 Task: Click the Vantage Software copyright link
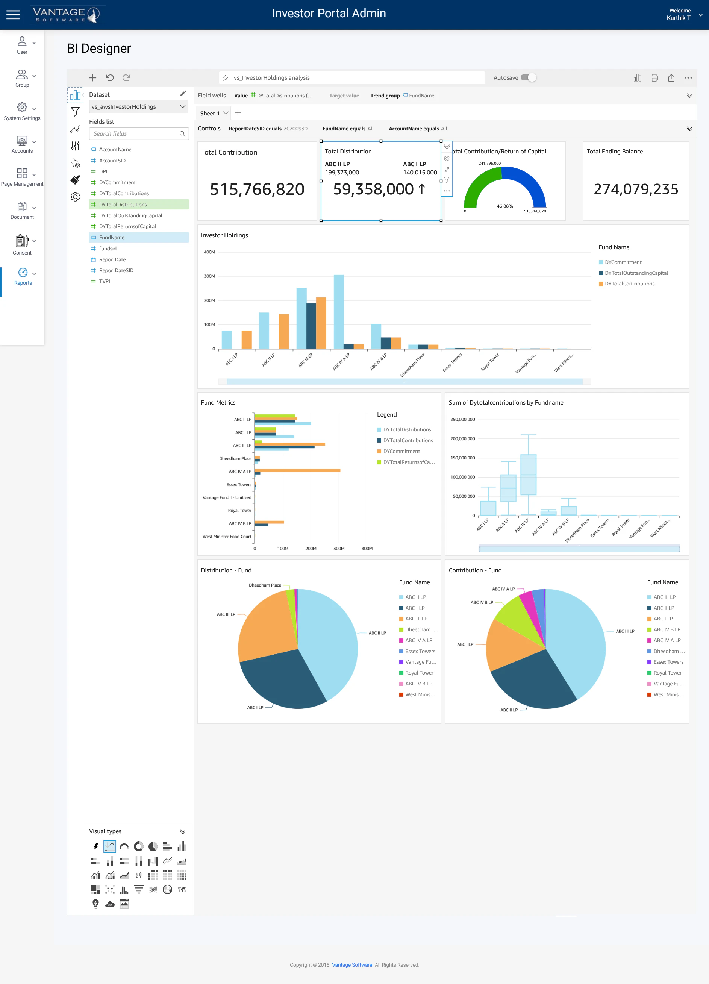[x=351, y=965]
